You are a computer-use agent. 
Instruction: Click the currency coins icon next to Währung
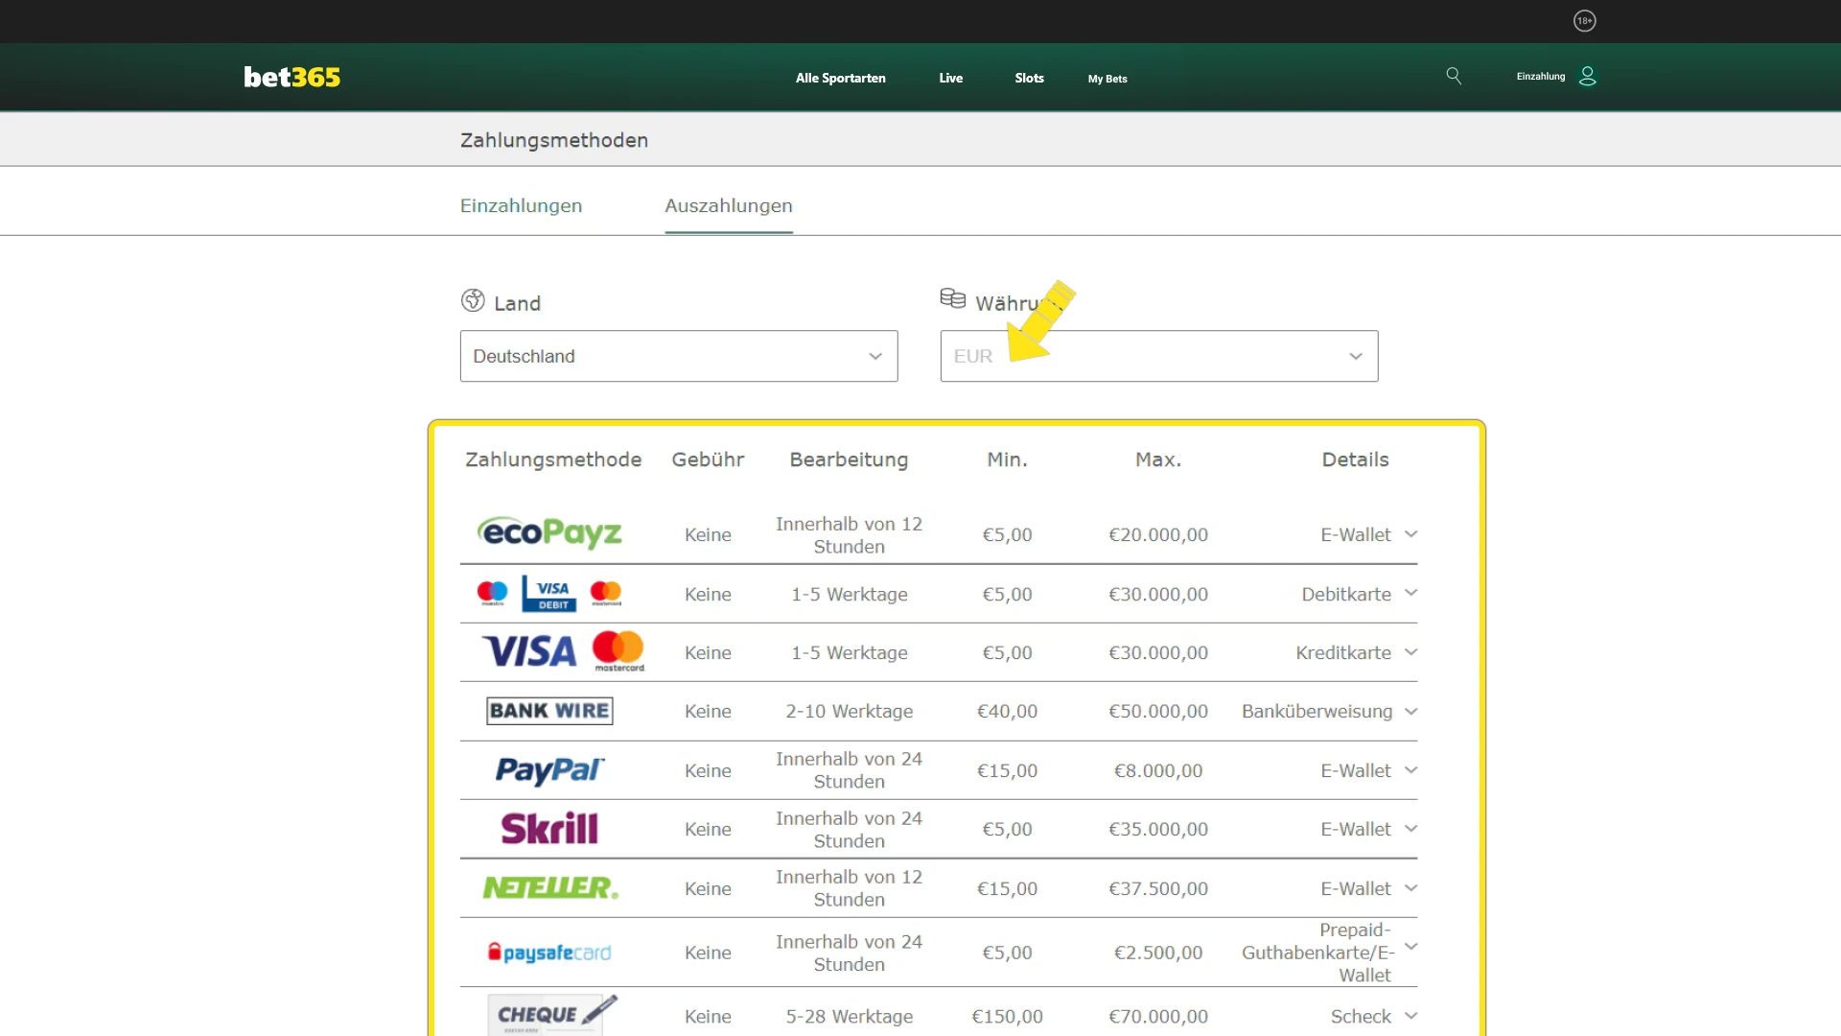[x=953, y=298]
